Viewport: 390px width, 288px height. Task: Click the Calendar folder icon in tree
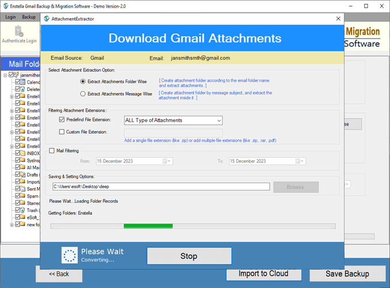point(23,82)
